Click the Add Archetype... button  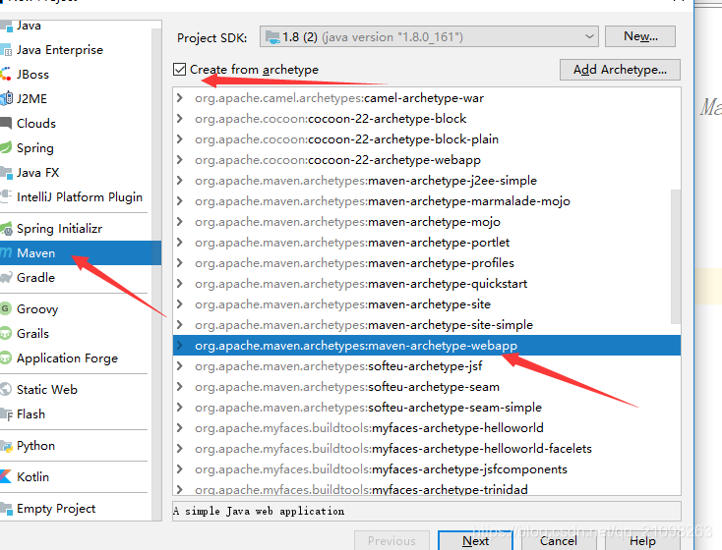620,70
